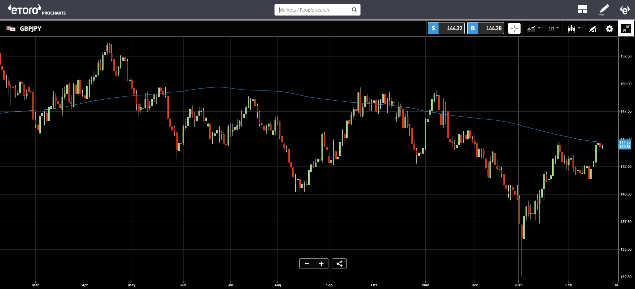635x289 pixels.
Task: Click the eToro ProCharts logo
Action: coord(37,10)
